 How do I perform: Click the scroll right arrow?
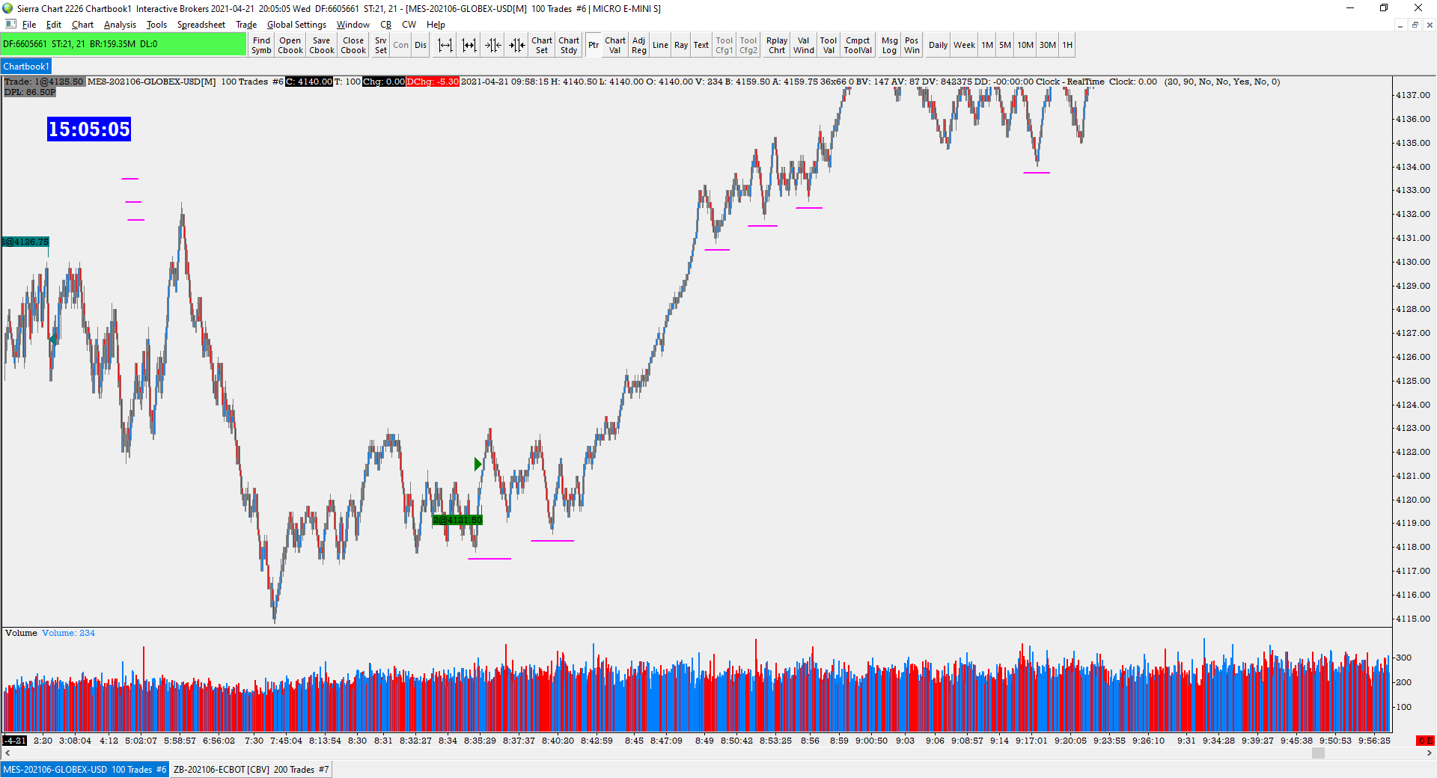1430,753
